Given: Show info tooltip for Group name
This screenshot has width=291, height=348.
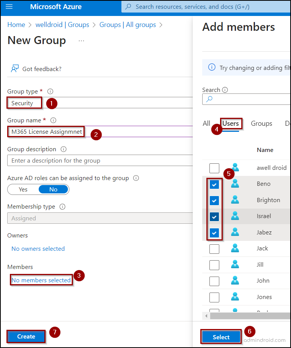Looking at the screenshot, I should [53, 120].
